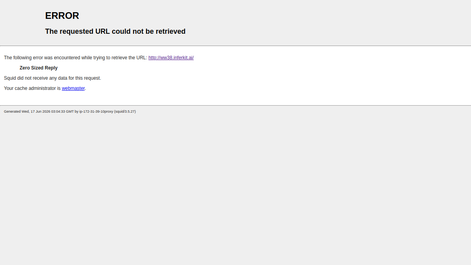Screen dimensions: 471x265
Task: Click the squid/3.5.27 version text in footer
Action: (125, 111)
